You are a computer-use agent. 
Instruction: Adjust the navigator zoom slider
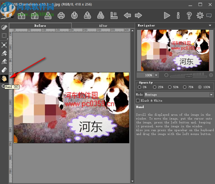189,77
